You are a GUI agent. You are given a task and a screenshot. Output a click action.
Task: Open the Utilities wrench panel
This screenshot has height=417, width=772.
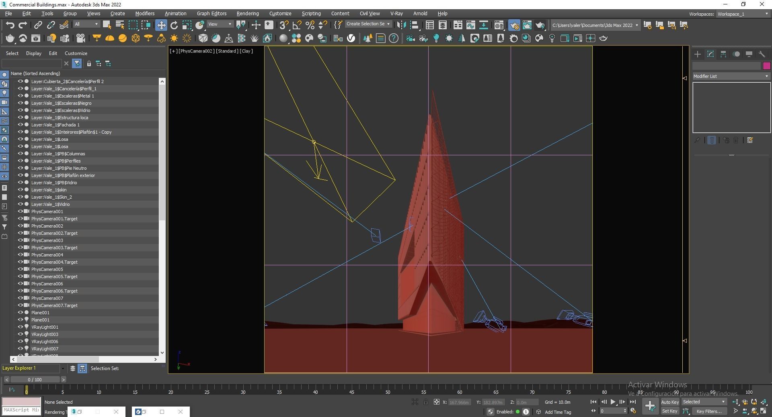pyautogui.click(x=762, y=54)
